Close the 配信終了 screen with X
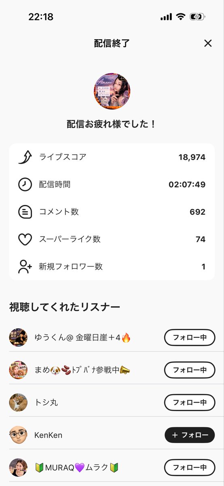Screen dimensions: 224x486 coord(208,43)
